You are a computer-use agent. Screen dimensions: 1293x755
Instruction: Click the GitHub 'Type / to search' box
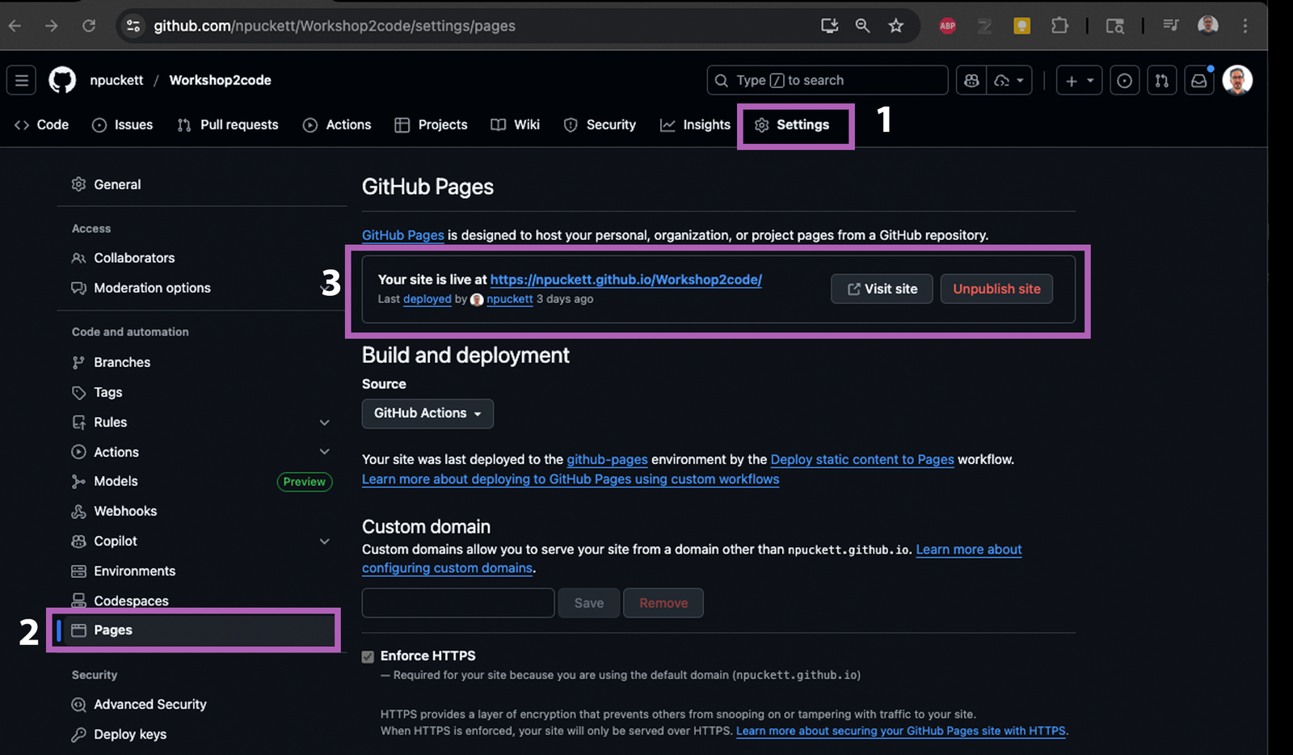click(827, 80)
